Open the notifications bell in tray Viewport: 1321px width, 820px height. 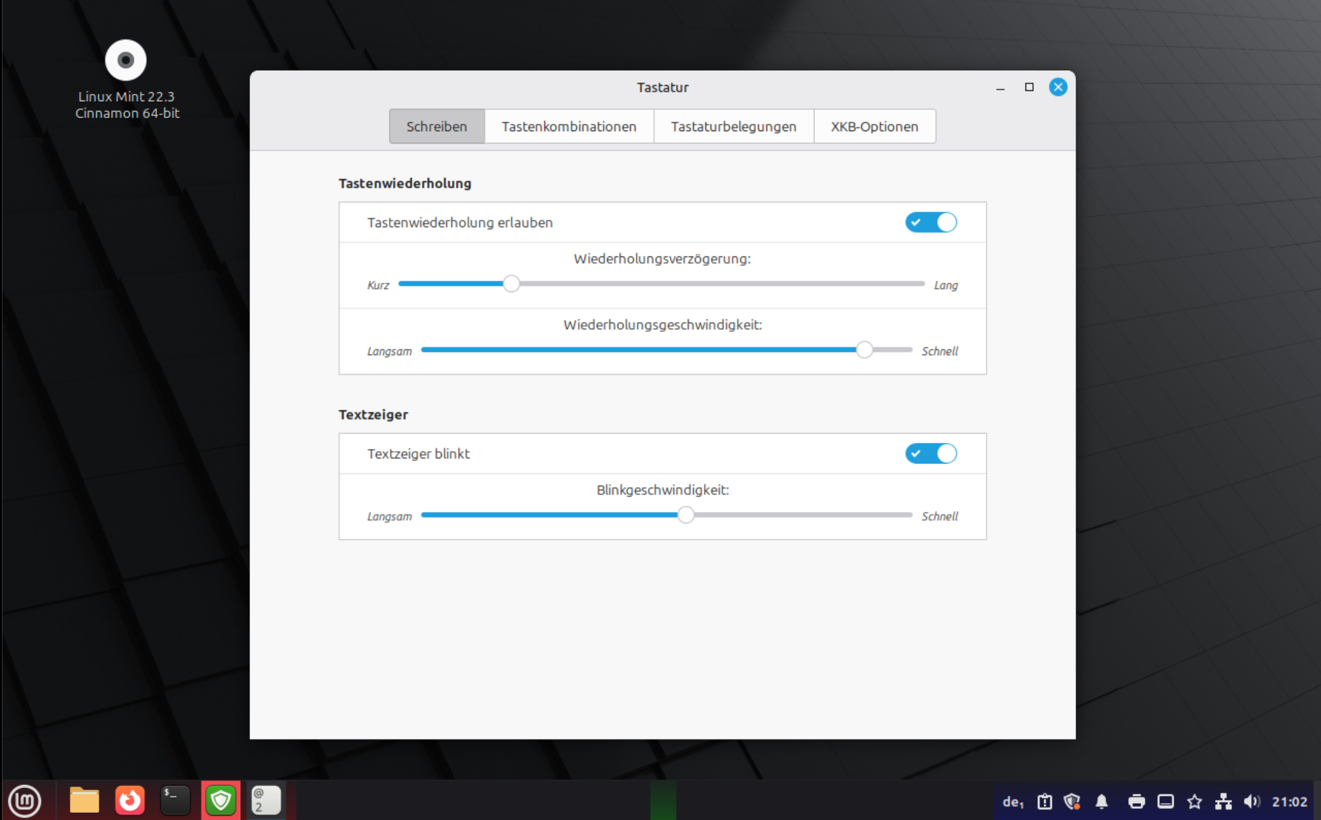[x=1101, y=802]
